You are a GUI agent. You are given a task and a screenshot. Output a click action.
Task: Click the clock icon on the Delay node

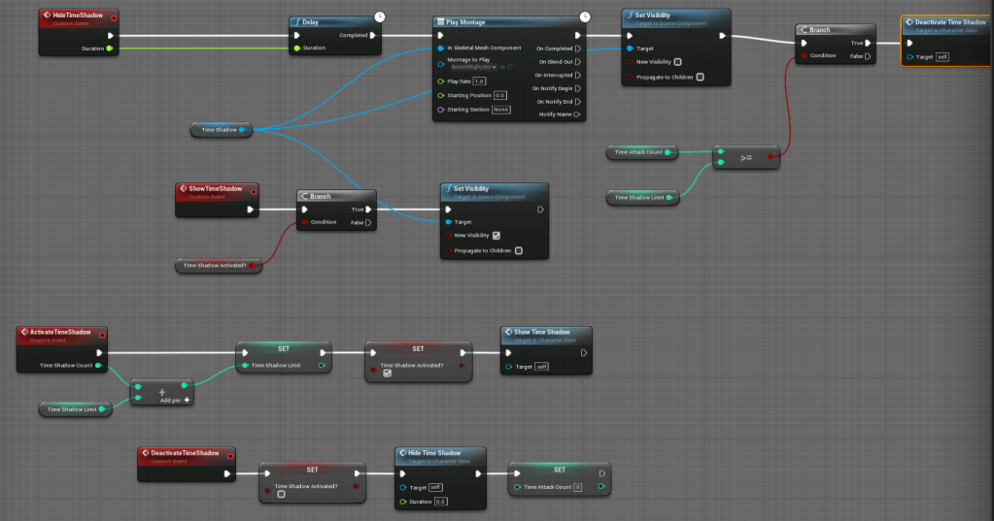coord(379,16)
